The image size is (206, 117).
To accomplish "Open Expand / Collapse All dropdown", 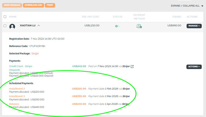I will tap(187, 6).
